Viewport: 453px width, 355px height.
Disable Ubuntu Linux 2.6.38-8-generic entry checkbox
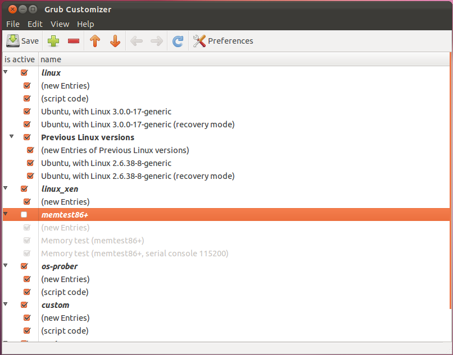[30, 163]
